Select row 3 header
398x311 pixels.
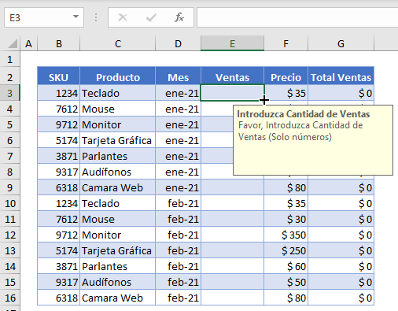tap(10, 93)
